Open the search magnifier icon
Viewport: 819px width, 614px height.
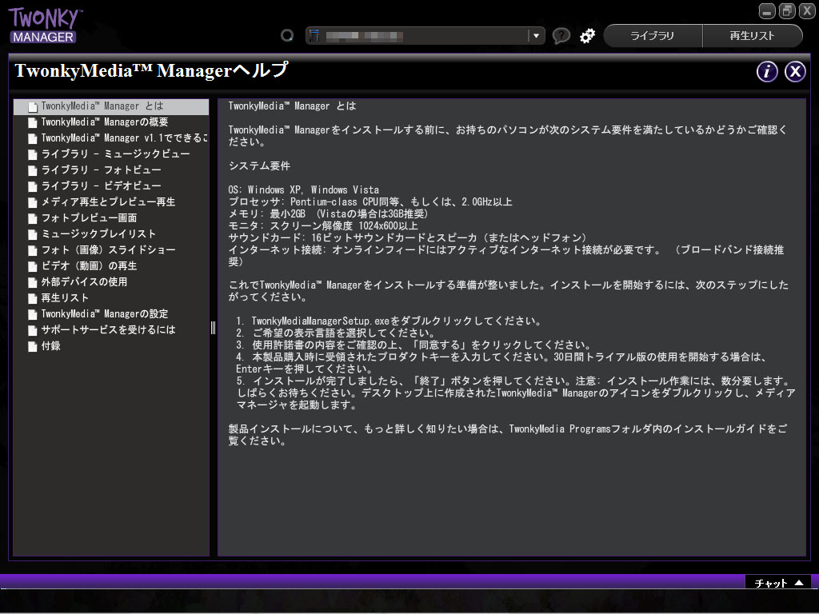point(287,35)
